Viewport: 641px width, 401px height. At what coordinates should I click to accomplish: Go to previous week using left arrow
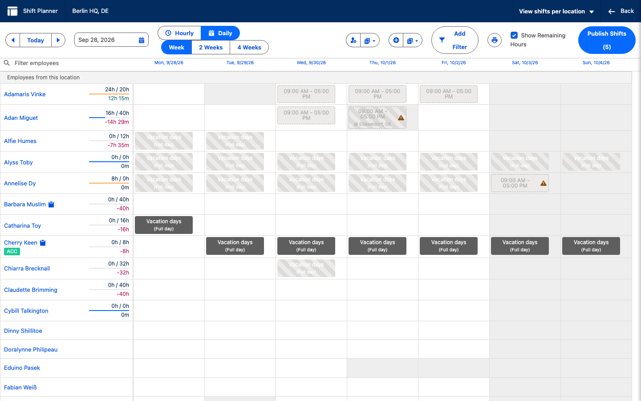[13, 40]
